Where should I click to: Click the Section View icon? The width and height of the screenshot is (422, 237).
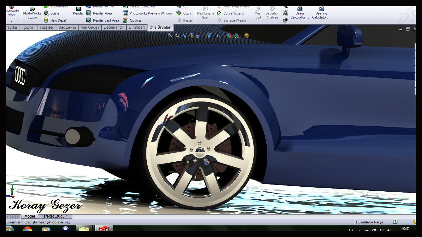192,35
